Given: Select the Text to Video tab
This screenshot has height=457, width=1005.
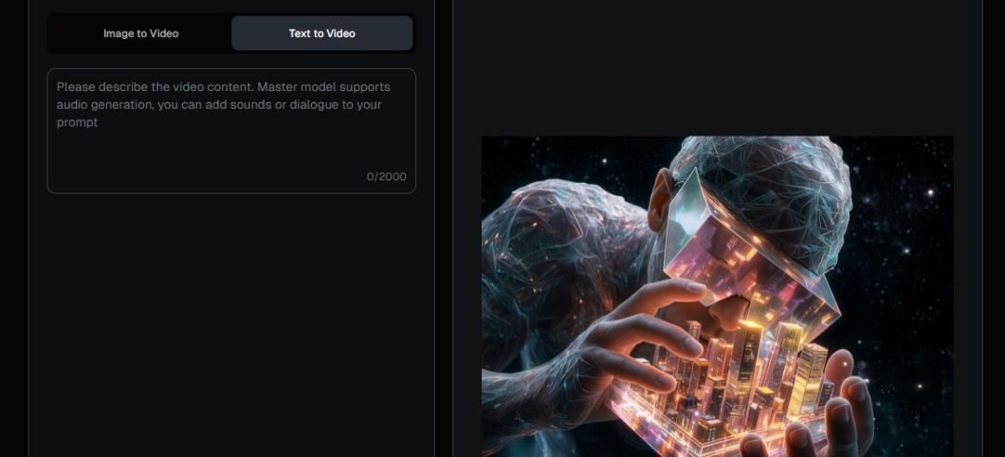Looking at the screenshot, I should [x=321, y=33].
